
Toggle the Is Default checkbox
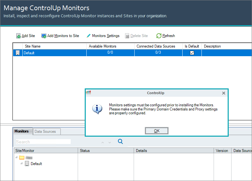click(192, 53)
